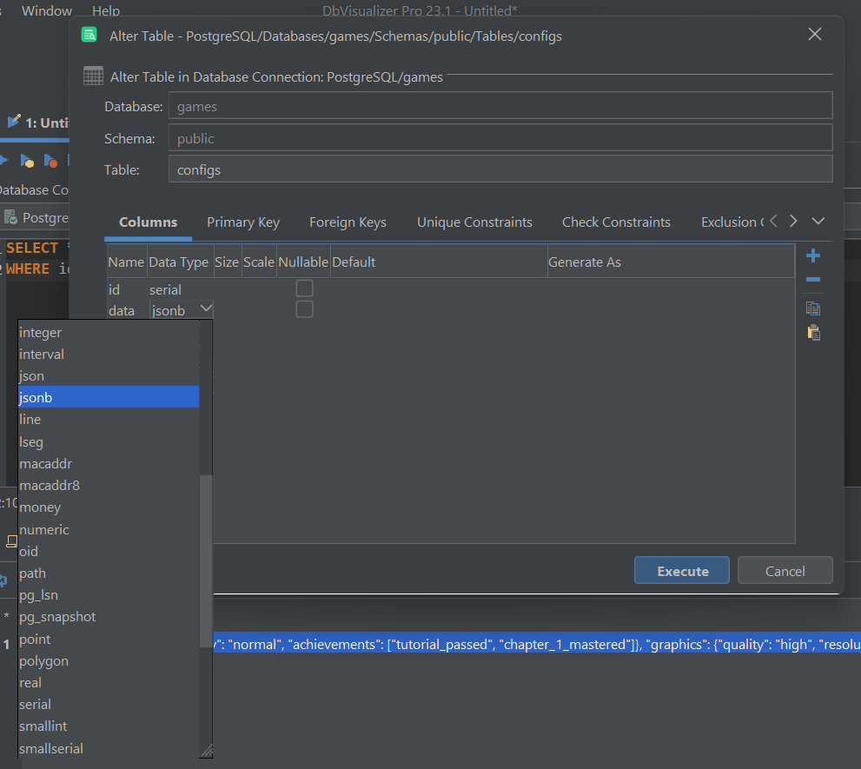861x769 pixels.
Task: Select line in the data type list
Action: pos(109,419)
